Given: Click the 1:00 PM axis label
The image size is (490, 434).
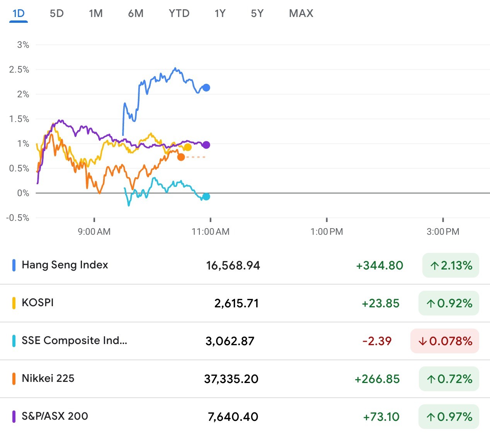Looking at the screenshot, I should 327,232.
